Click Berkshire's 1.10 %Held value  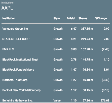pos(74,100)
